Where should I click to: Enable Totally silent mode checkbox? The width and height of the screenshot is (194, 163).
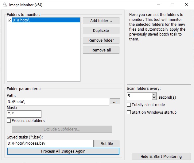[129, 105]
